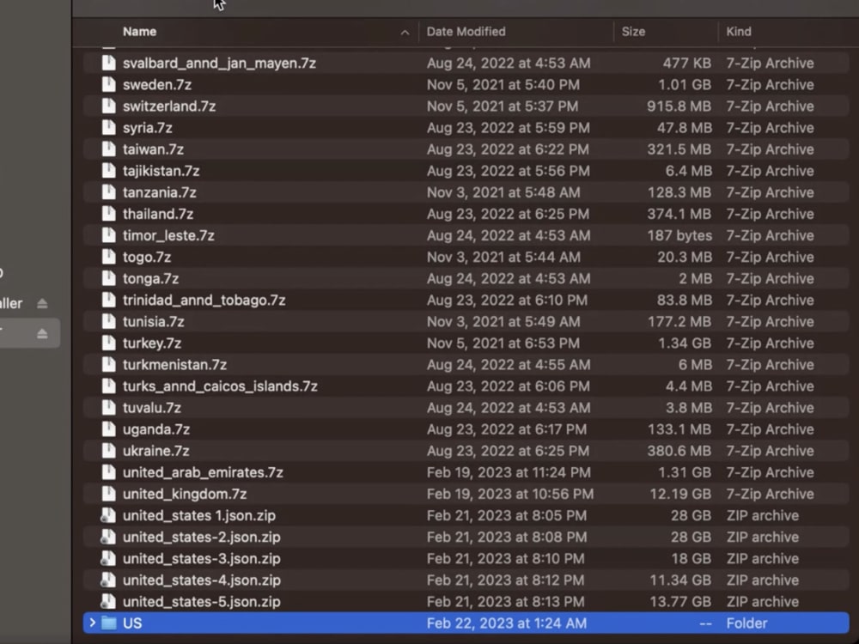Click the tuvalu.7z file icon
Image resolution: width=859 pixels, height=644 pixels.
[x=109, y=407]
